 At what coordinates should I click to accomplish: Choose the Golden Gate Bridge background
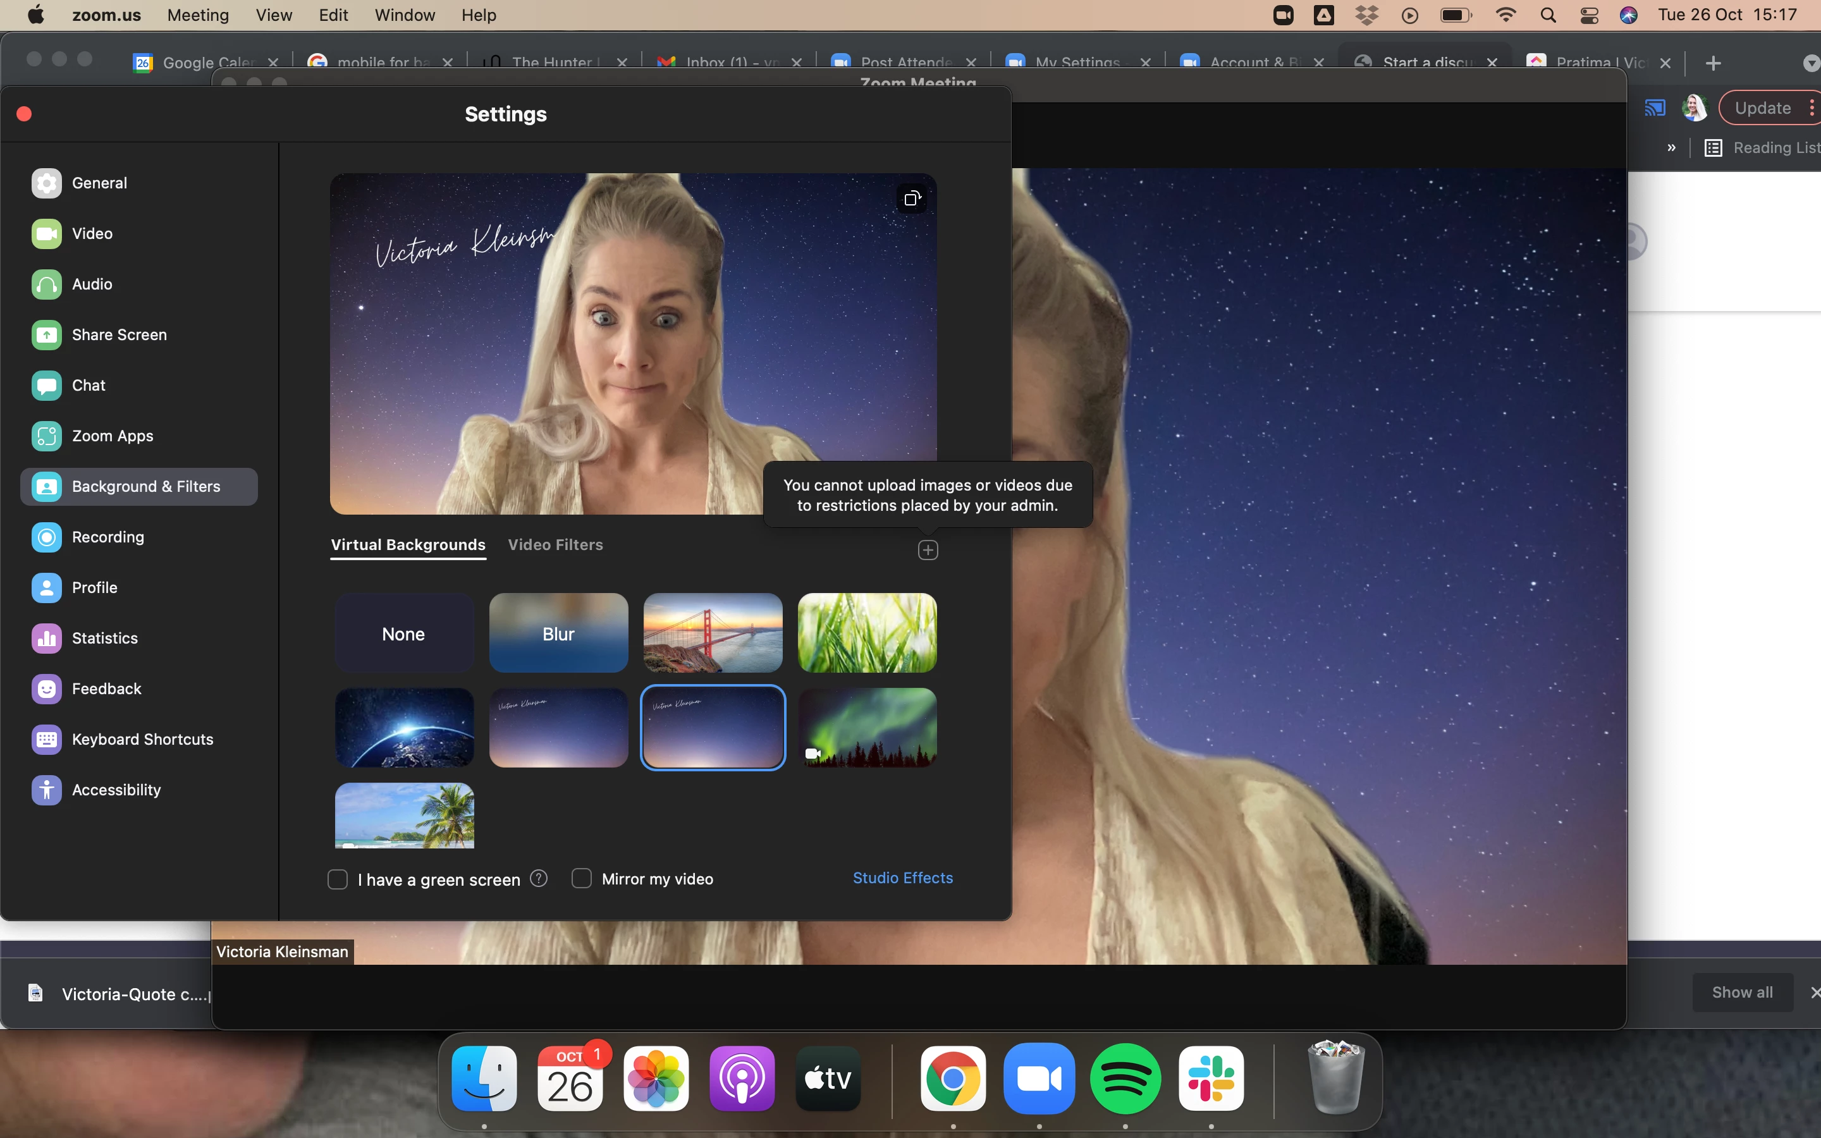point(713,633)
